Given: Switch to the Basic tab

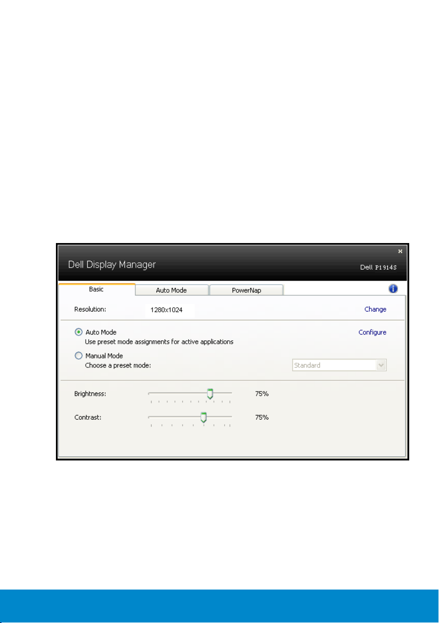Looking at the screenshot, I should (x=97, y=290).
